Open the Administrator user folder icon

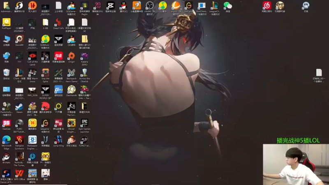pyautogui.click(x=6, y=5)
